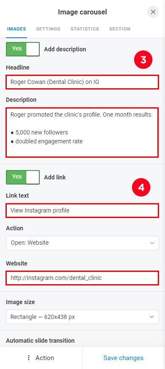Toggle off Add description switch
The image size is (165, 369).
tap(23, 49)
